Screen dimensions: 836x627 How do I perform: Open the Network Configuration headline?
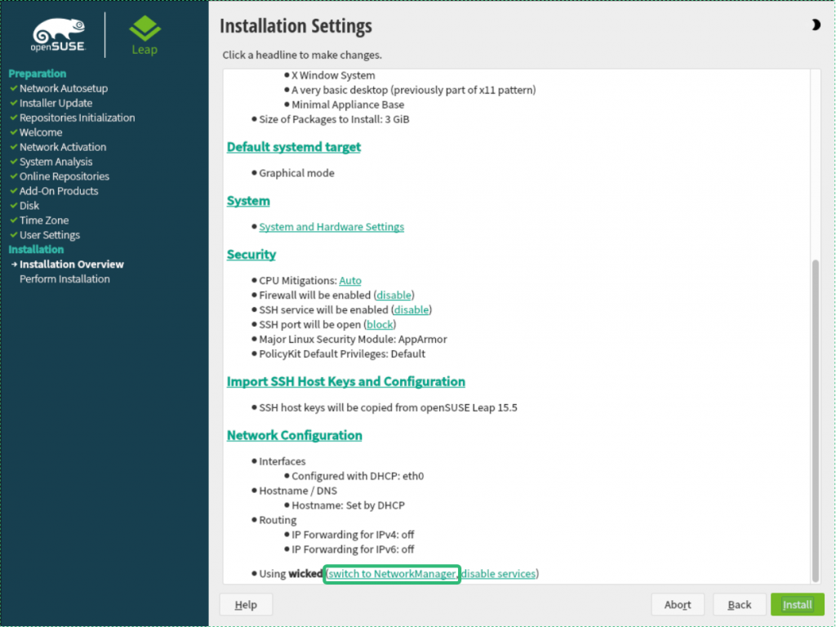[x=294, y=435]
